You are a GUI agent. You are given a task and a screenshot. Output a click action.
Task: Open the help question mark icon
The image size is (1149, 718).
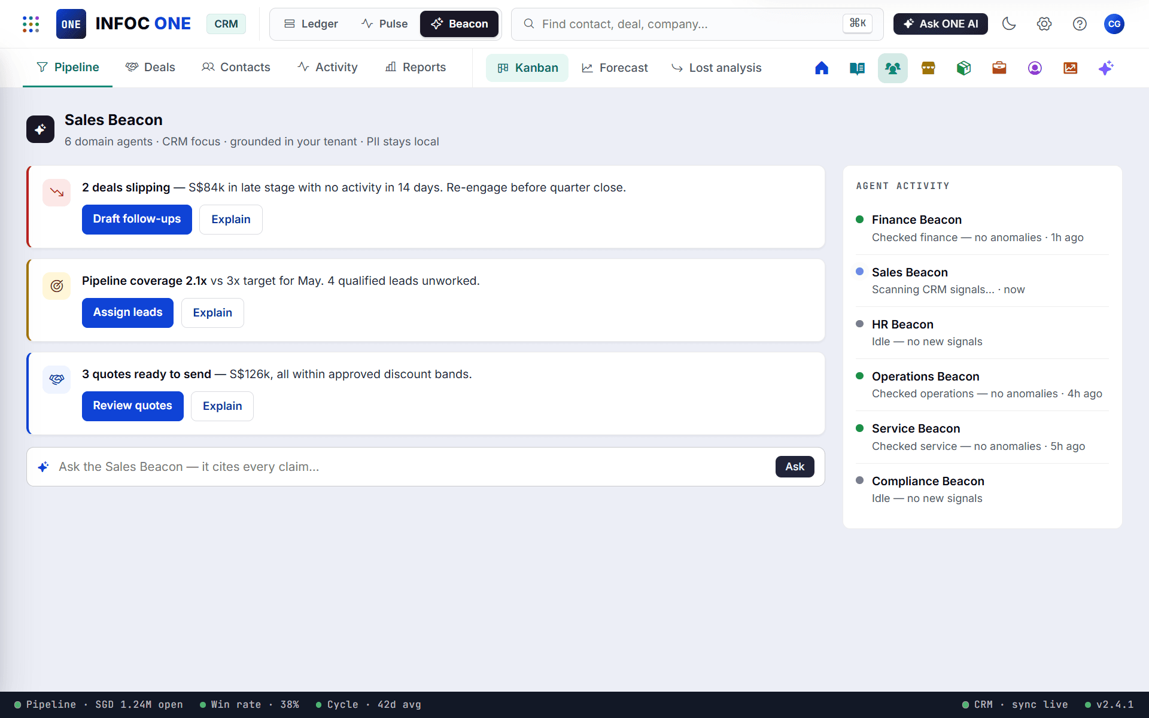coord(1080,24)
